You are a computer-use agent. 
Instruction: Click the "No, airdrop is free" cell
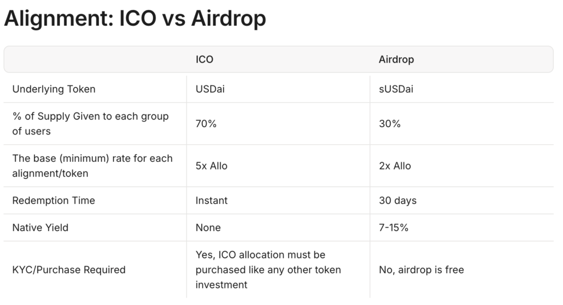[x=421, y=269]
